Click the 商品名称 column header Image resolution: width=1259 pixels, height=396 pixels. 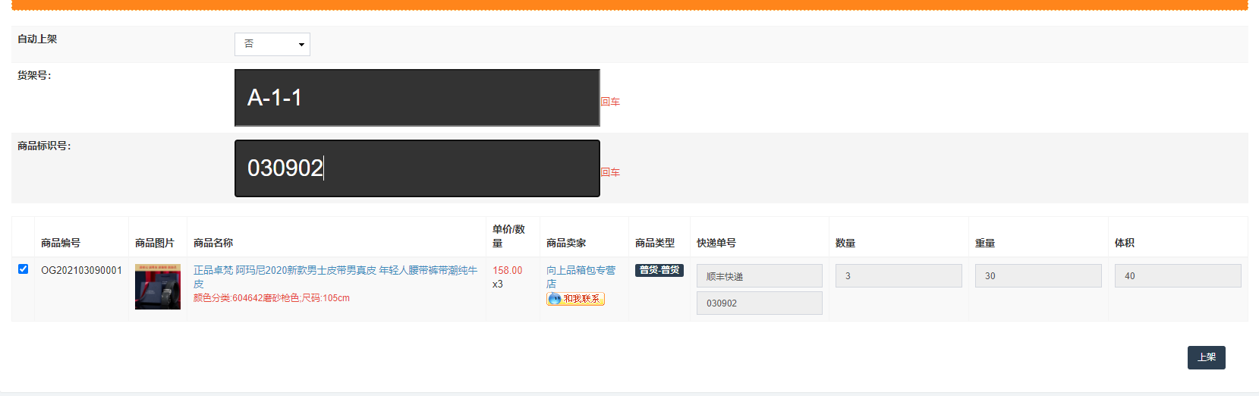[x=213, y=243]
